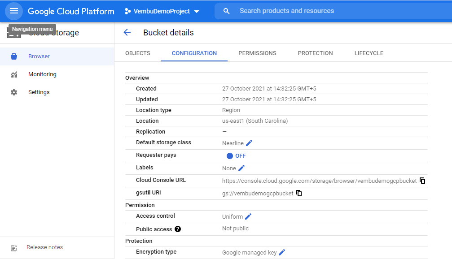Click the None labels value
Screen dimensions: 452x259
[229, 168]
